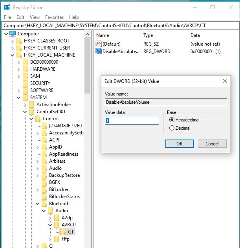The width and height of the screenshot is (240, 248).
Task: Click the SYSTEM folder icon
Action: pos(25,97)
